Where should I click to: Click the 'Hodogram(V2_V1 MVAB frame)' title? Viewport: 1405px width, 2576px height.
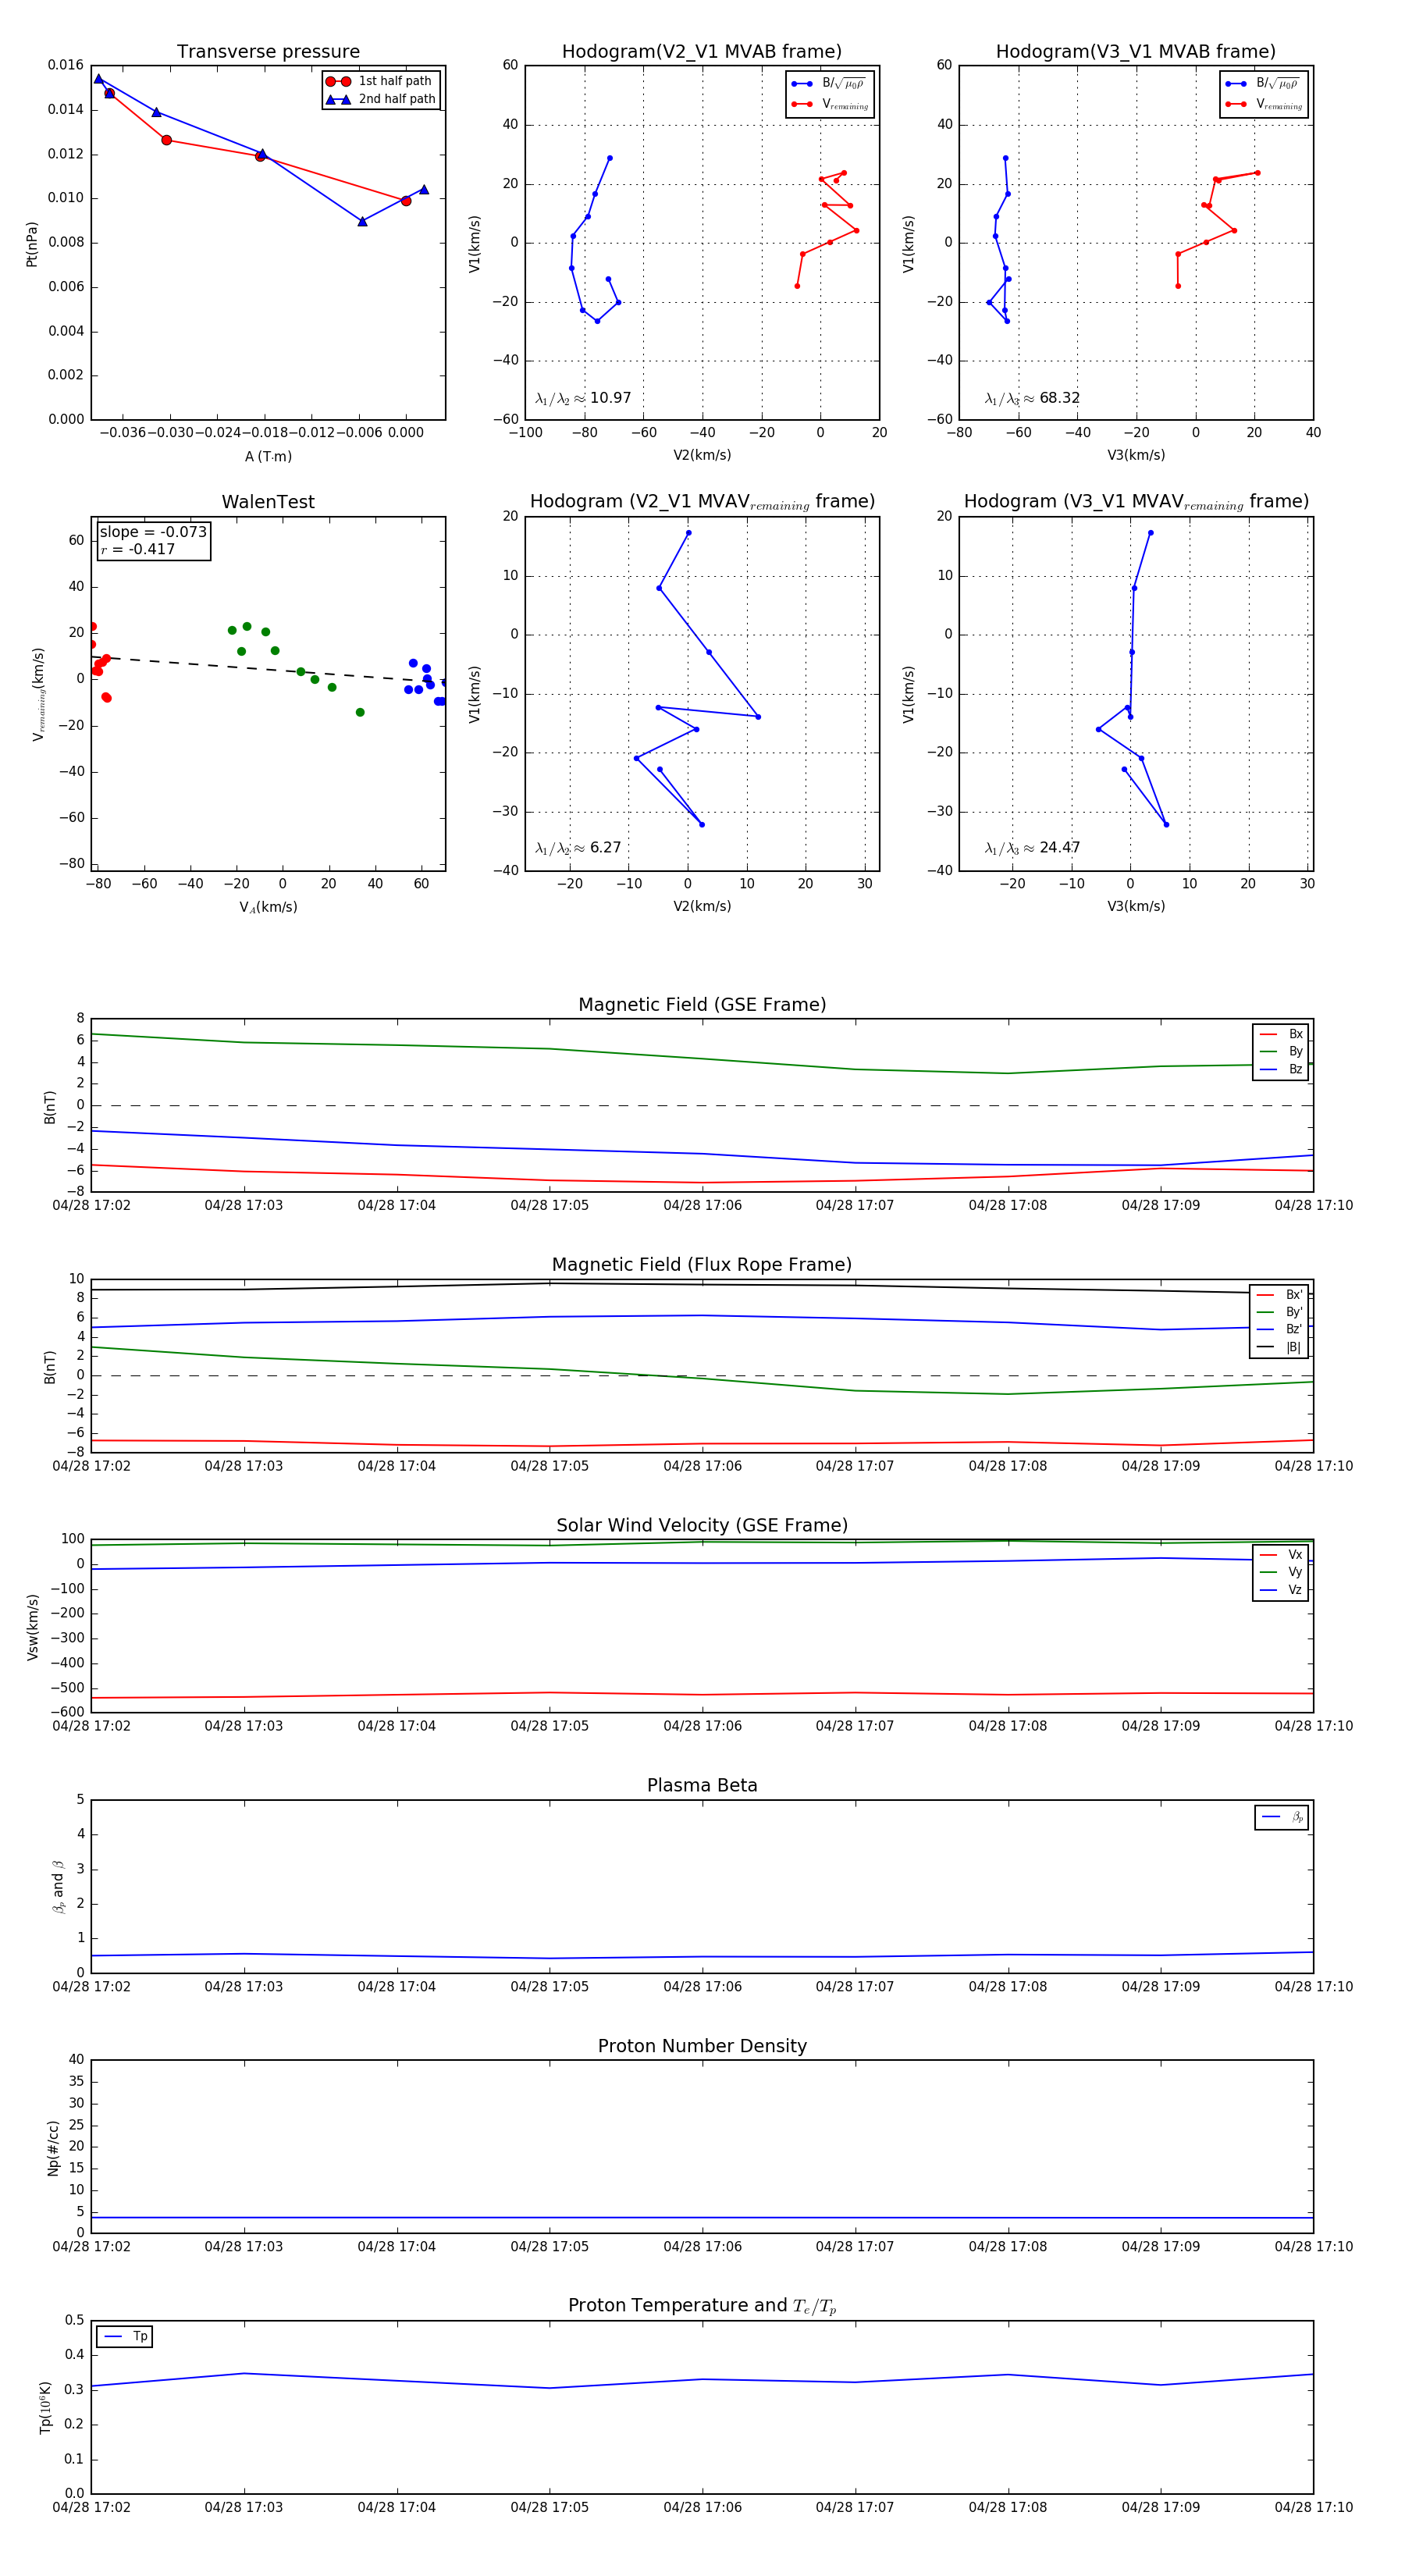[x=702, y=51]
